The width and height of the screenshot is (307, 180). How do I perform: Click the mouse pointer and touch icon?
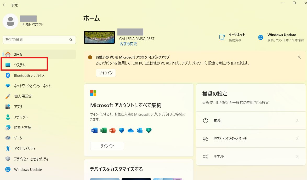point(205,139)
